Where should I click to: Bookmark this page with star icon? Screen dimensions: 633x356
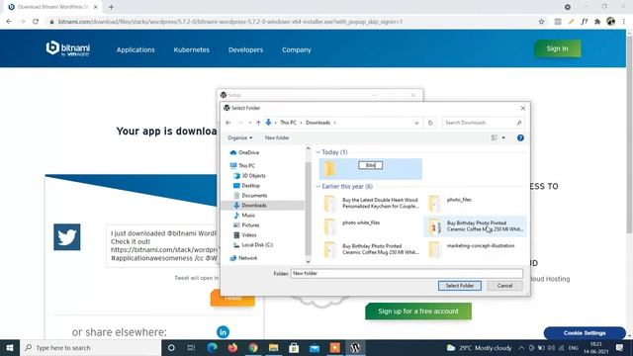pyautogui.click(x=541, y=22)
